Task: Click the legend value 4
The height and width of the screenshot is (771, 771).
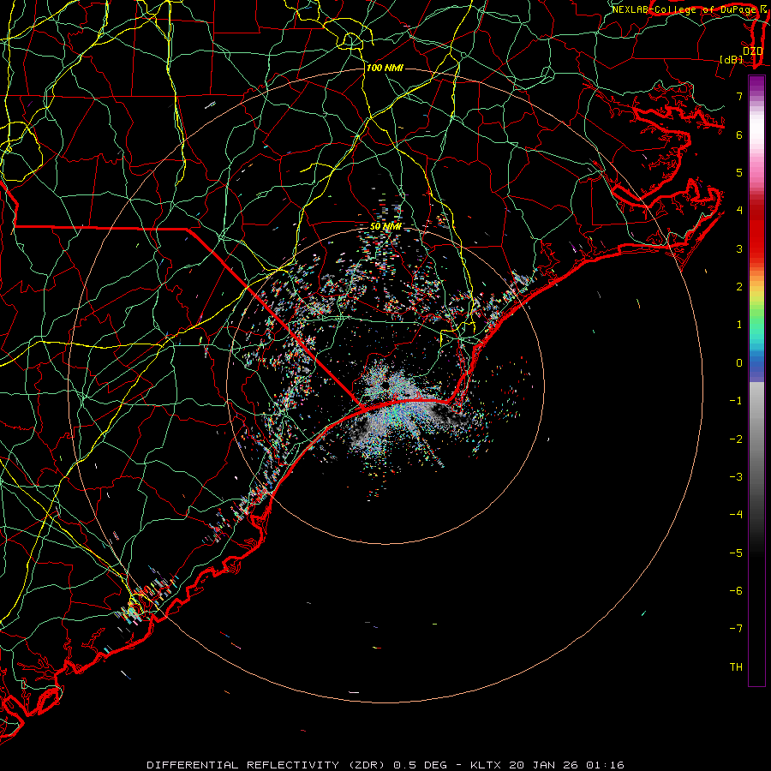Action: [x=739, y=211]
